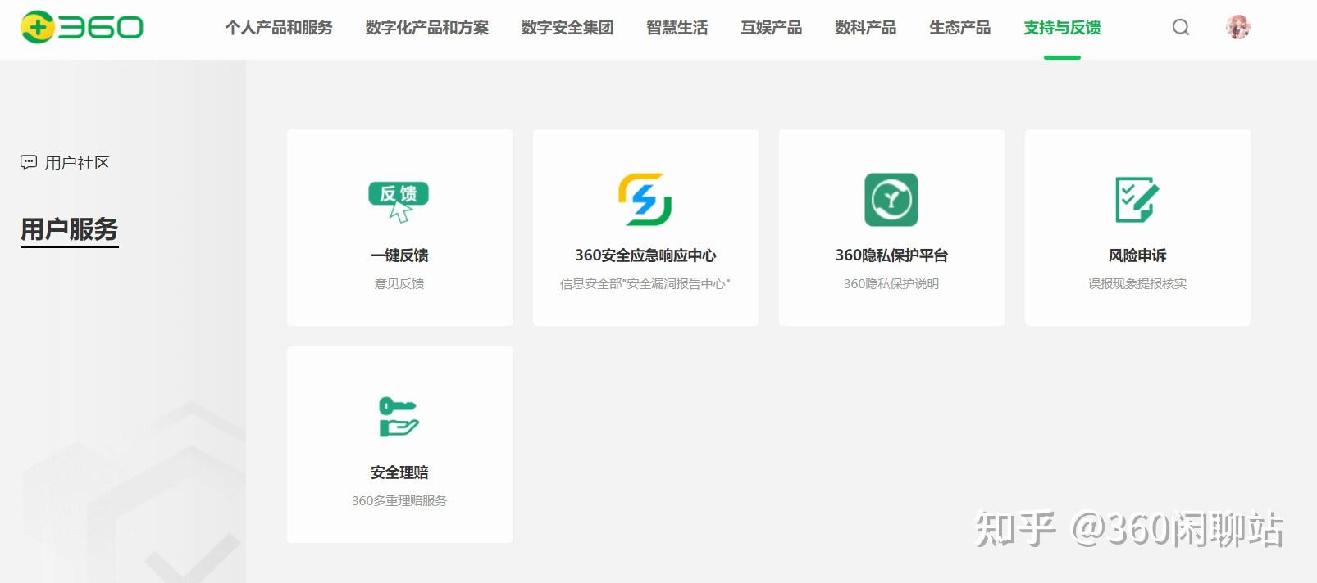Click the 风险申诉 checklist pencil icon

click(x=1137, y=199)
